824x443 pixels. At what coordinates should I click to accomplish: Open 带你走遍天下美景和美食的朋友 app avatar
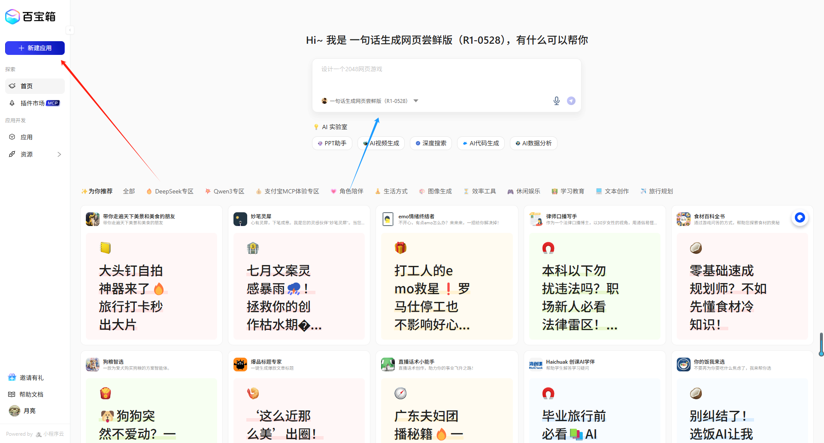[93, 219]
